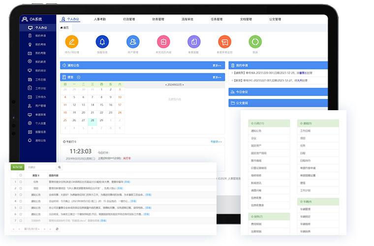
Task: Click the orange pencil to-do shortcut icon
Action: 71,41
